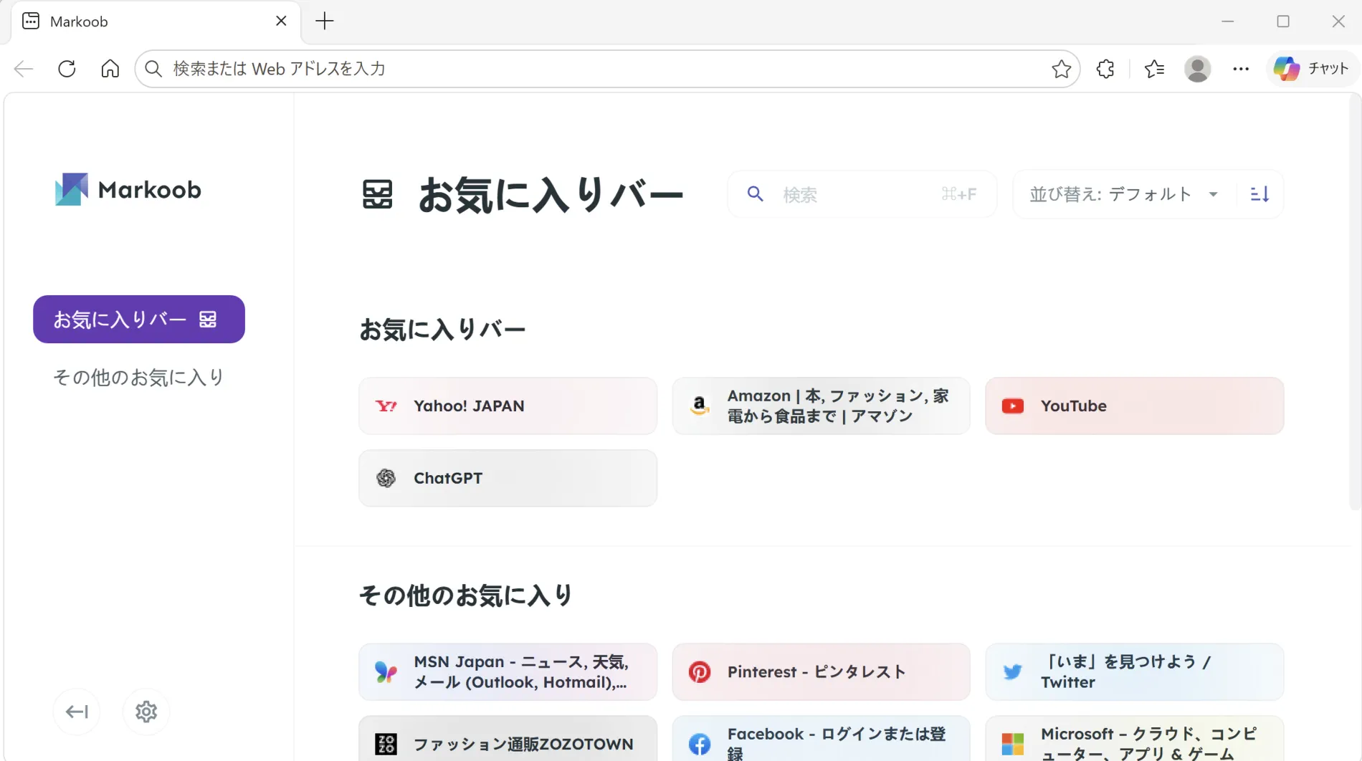Viewport: 1362px width, 761px height.
Task: Open browser settings and more menu
Action: click(x=1241, y=69)
